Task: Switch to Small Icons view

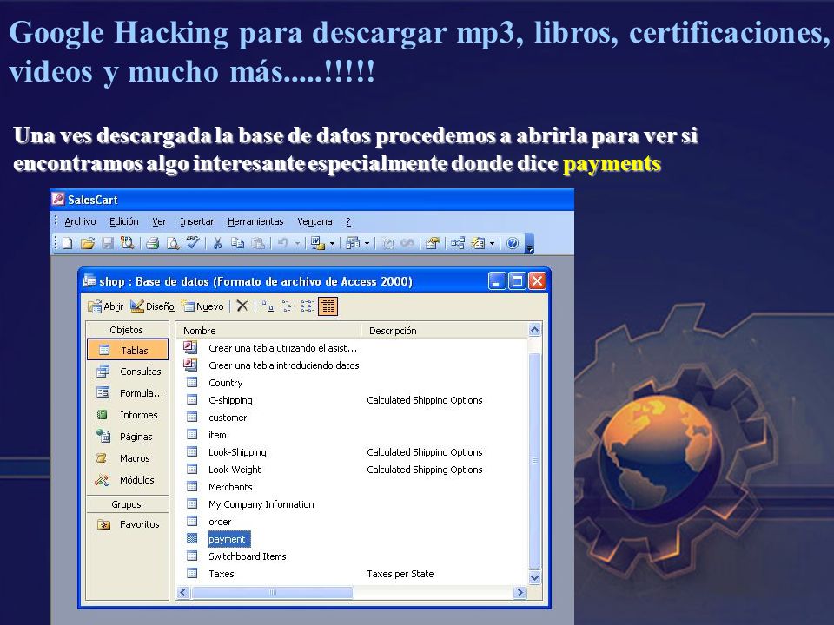Action: tap(288, 306)
